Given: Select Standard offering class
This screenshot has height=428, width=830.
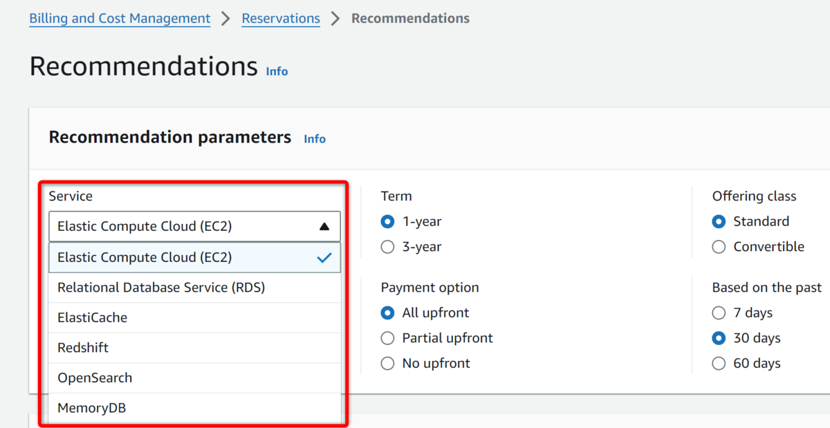Looking at the screenshot, I should coord(719,222).
